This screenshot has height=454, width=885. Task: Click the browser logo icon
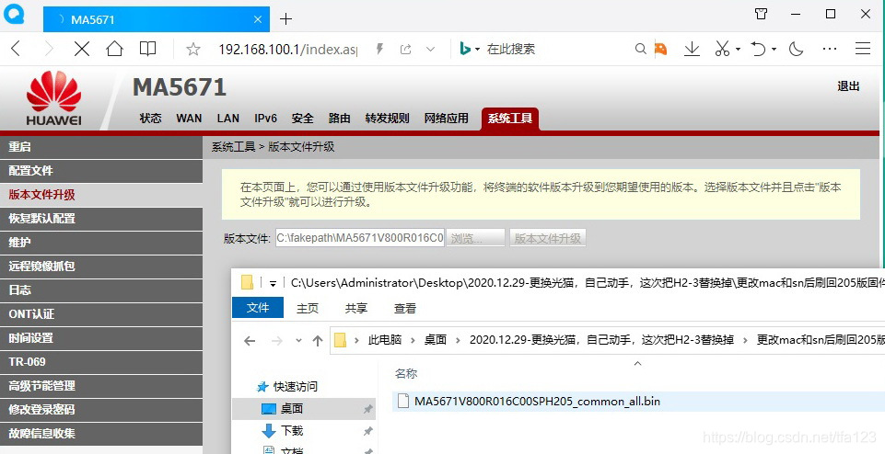[14, 14]
